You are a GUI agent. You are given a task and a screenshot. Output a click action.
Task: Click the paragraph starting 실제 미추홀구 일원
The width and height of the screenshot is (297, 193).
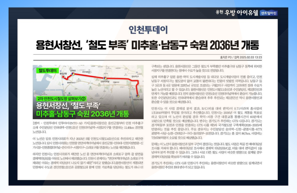click(x=207, y=89)
